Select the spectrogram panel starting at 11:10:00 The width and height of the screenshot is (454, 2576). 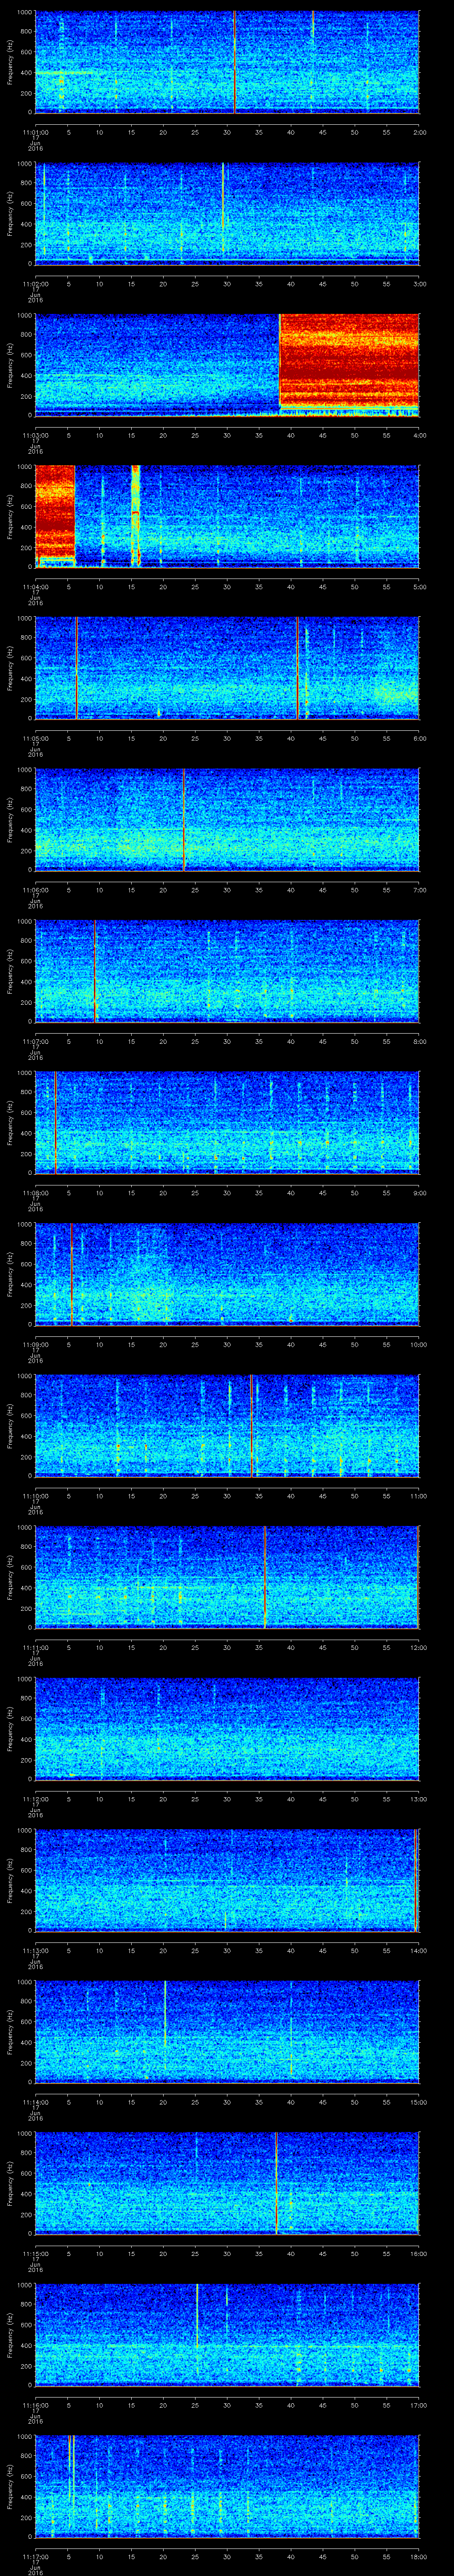coord(227,1426)
